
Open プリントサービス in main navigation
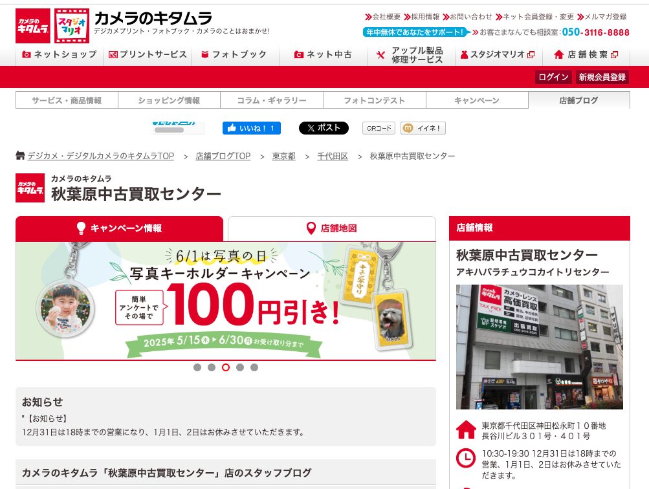click(x=148, y=54)
